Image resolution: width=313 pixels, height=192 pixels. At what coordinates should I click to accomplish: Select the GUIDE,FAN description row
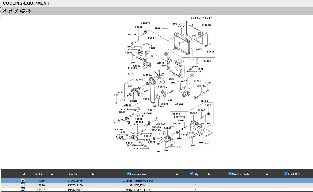(x=138, y=185)
